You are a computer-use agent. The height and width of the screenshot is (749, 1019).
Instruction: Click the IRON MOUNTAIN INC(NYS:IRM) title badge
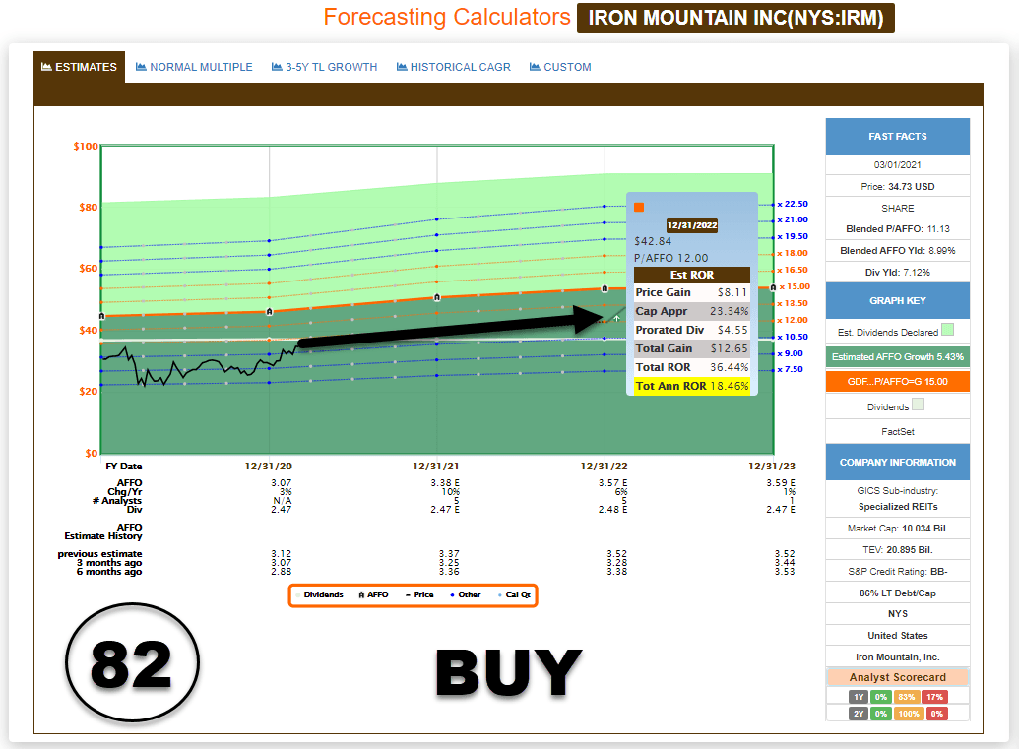pyautogui.click(x=735, y=18)
